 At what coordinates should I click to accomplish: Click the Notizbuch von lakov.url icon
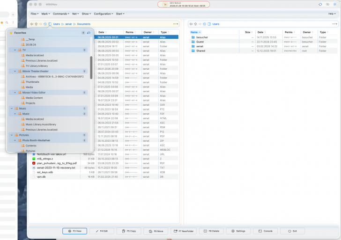pyautogui.click(x=34, y=154)
